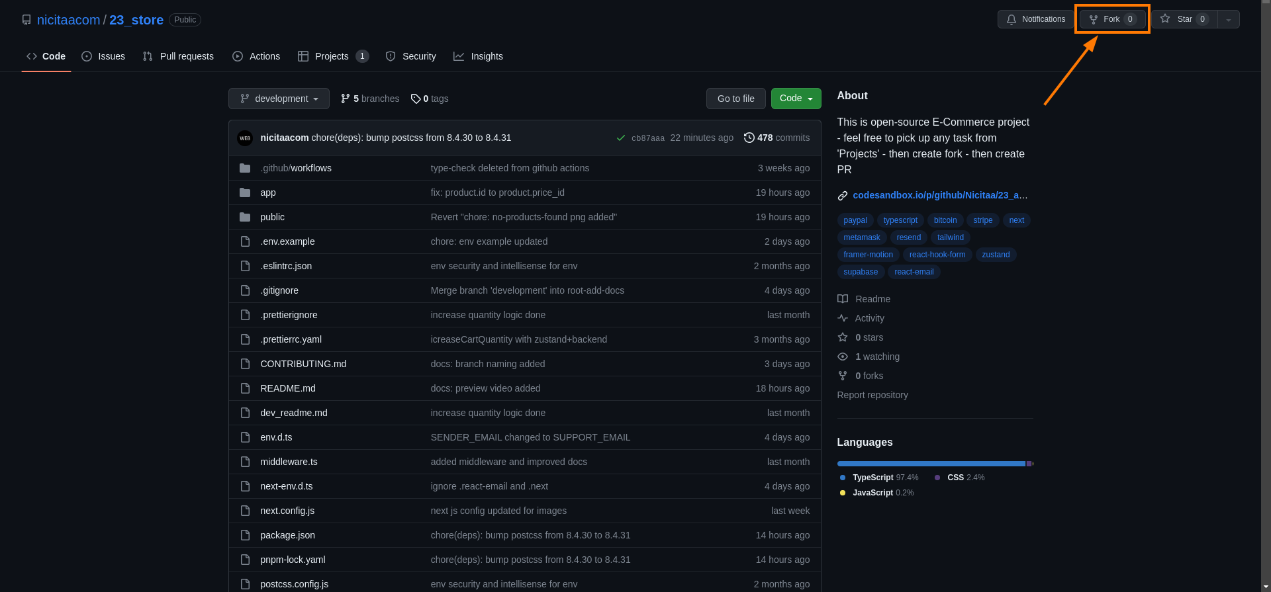Open the Readme link in About

[864, 299]
